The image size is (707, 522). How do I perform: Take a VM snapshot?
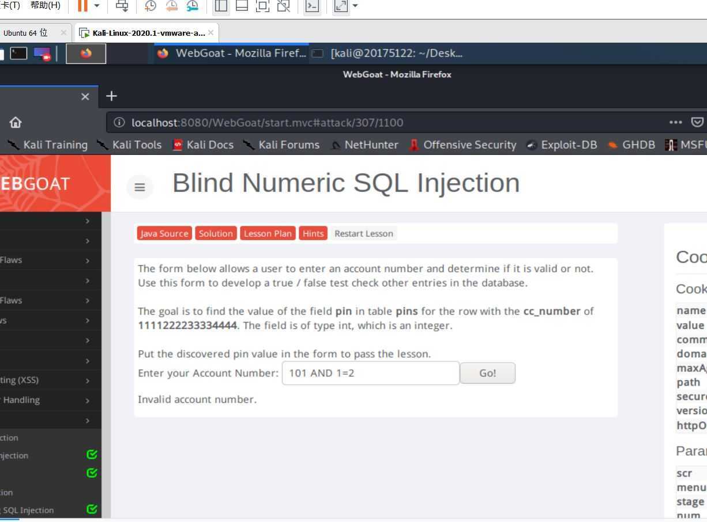[x=150, y=6]
